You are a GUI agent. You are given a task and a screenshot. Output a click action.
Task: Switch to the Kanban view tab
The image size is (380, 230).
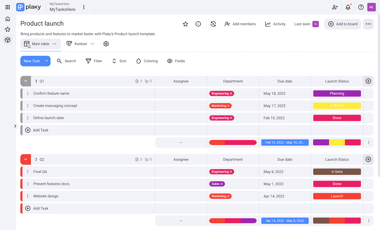click(77, 44)
